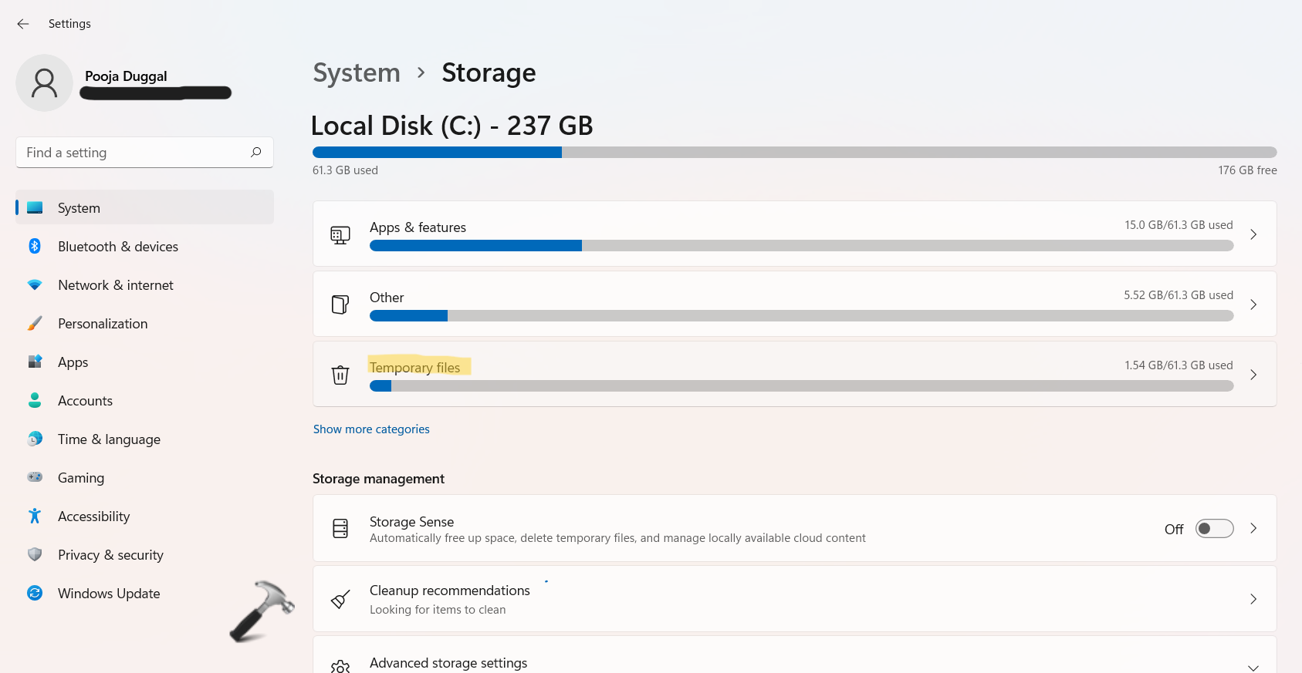Click the Network & internet wifi icon
Viewport: 1302px width, 673px height.
(35, 284)
